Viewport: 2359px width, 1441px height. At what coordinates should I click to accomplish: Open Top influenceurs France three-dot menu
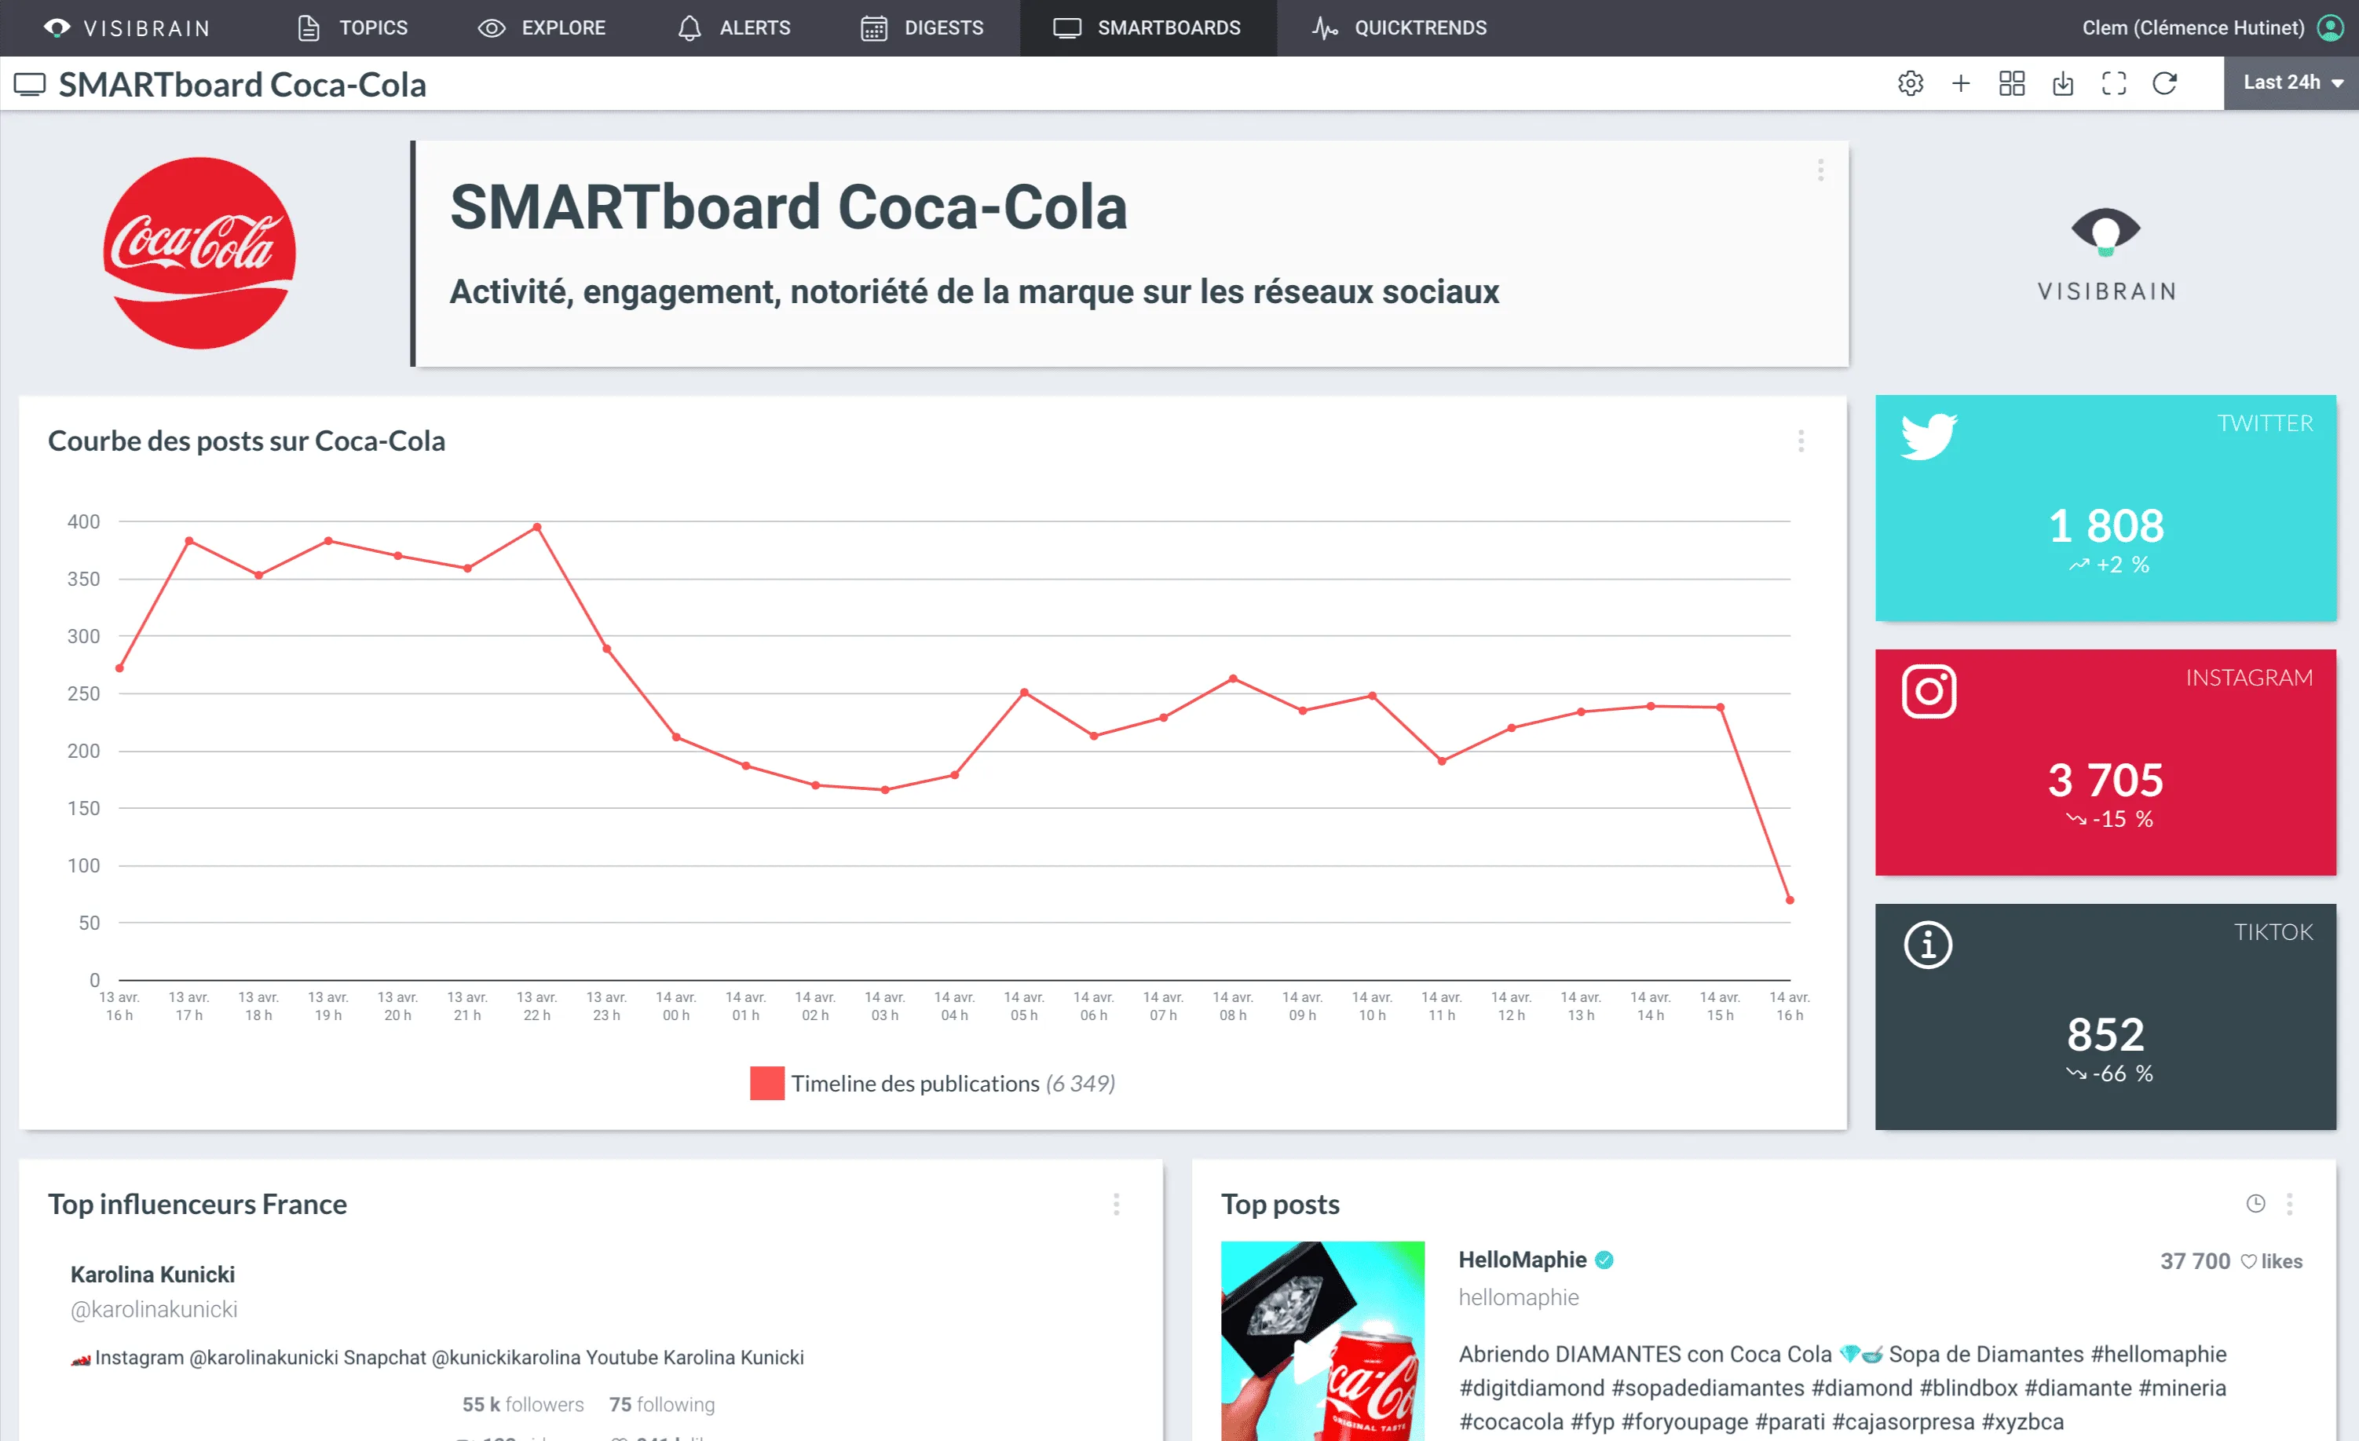coord(1117,1205)
